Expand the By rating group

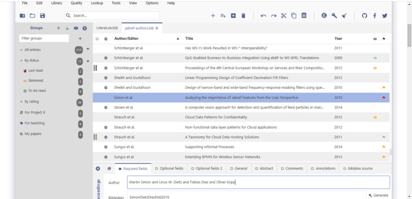coord(21,102)
